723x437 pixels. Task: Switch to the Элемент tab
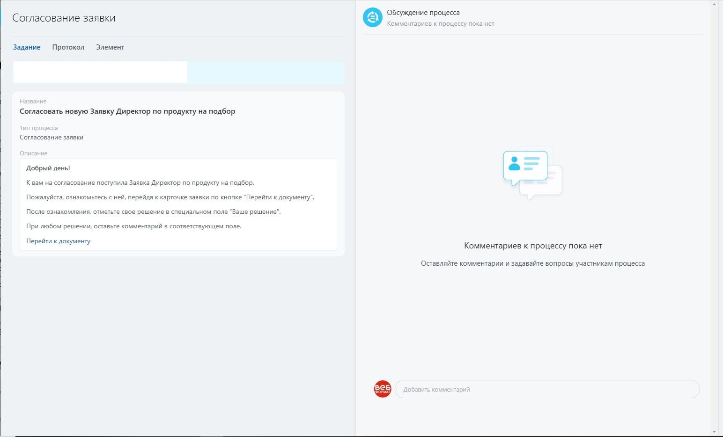tap(110, 47)
